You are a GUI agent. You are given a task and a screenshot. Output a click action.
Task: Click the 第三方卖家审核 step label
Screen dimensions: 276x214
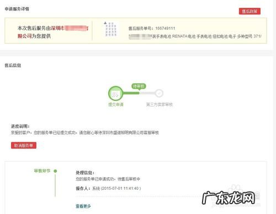tap(160, 105)
